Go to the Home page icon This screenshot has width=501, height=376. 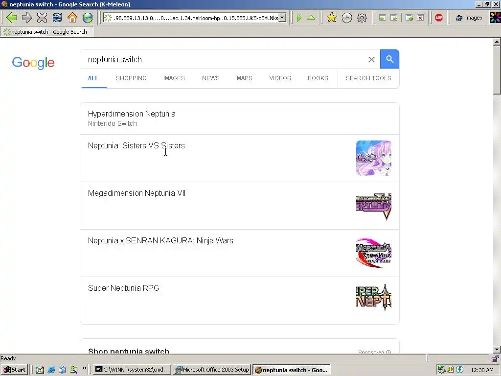click(x=72, y=18)
